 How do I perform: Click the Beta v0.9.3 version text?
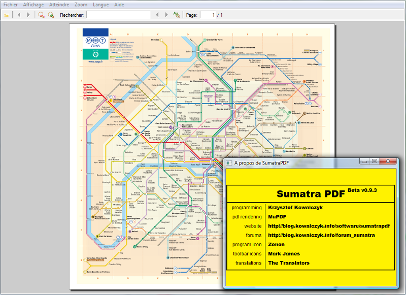362,190
